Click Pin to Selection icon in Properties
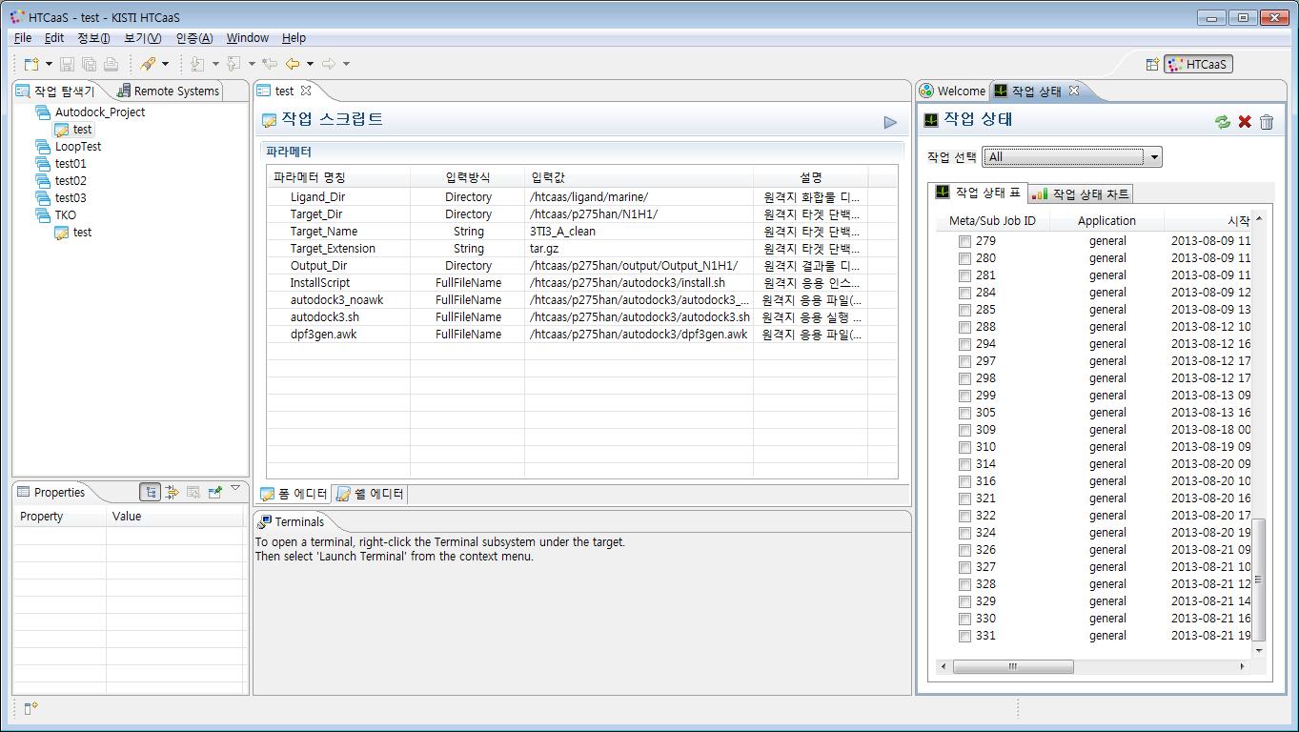Viewport: 1299px width, 732px height. pos(215,492)
